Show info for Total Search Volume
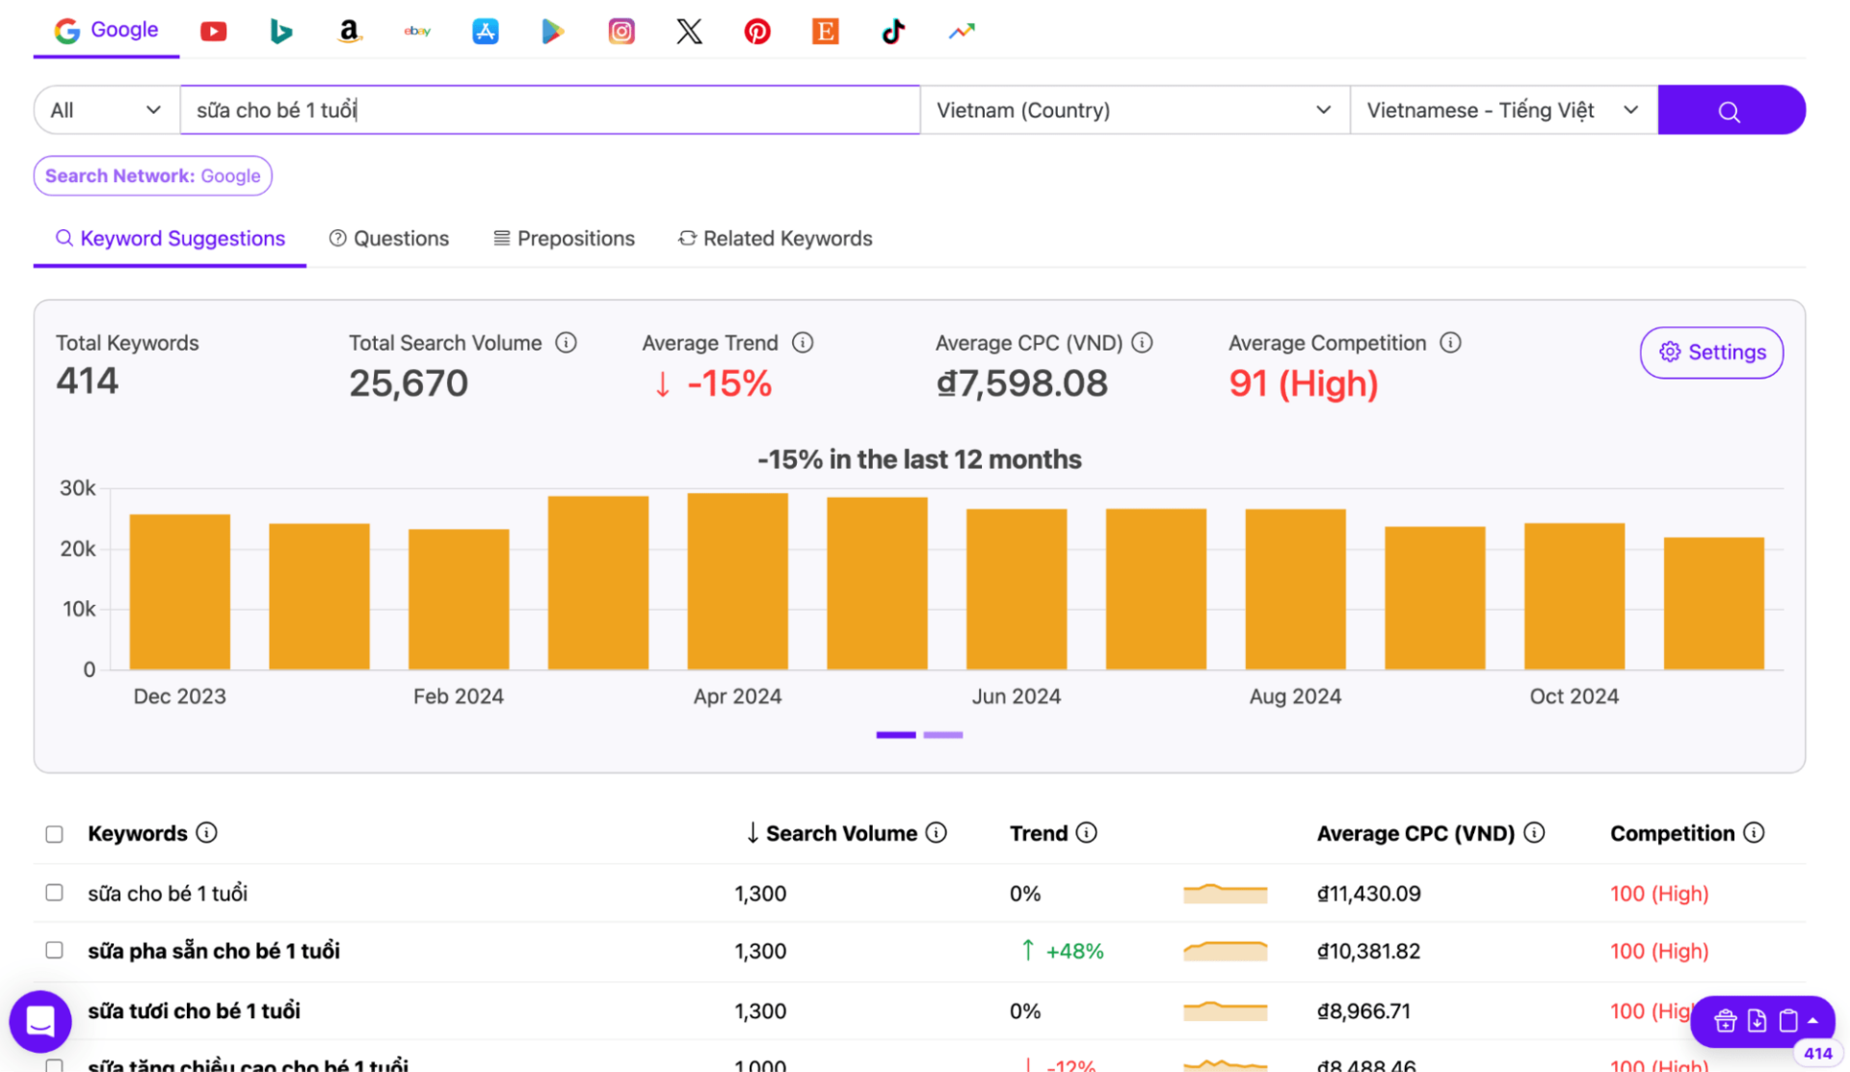The image size is (1850, 1072). click(566, 343)
